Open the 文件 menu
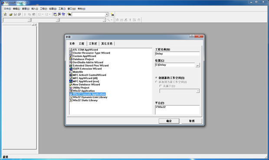 [x=7, y=9]
